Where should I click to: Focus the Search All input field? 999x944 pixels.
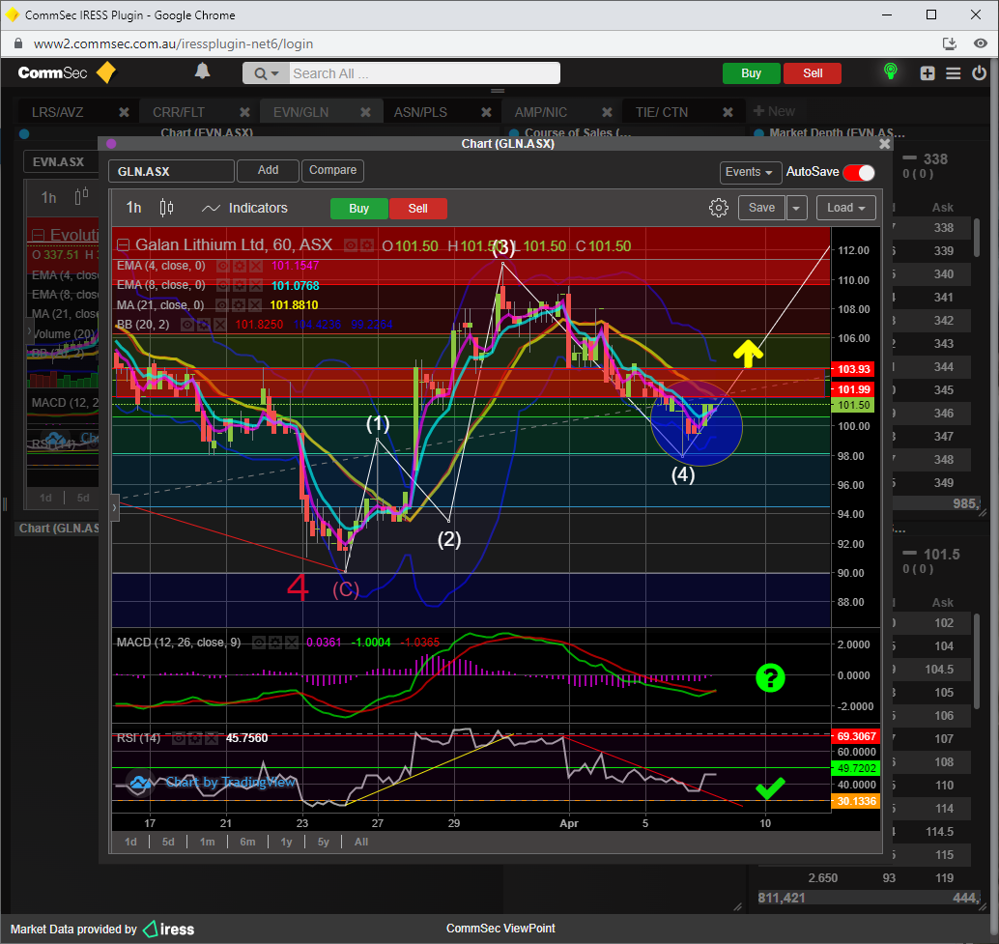pyautogui.click(x=425, y=73)
